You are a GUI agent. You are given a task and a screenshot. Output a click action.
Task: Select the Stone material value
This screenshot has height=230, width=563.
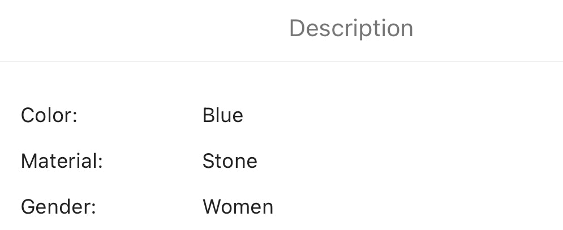pos(230,162)
